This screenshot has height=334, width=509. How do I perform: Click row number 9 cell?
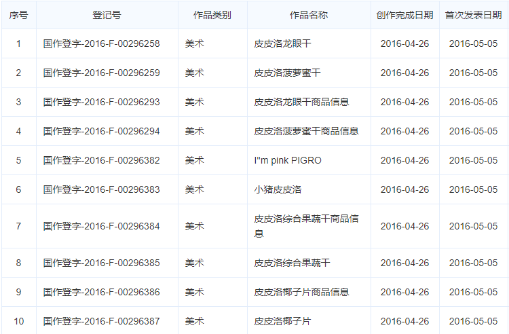coord(18,292)
